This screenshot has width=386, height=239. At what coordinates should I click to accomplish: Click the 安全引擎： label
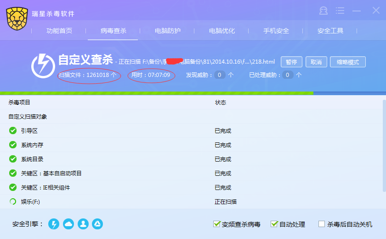[28, 224]
